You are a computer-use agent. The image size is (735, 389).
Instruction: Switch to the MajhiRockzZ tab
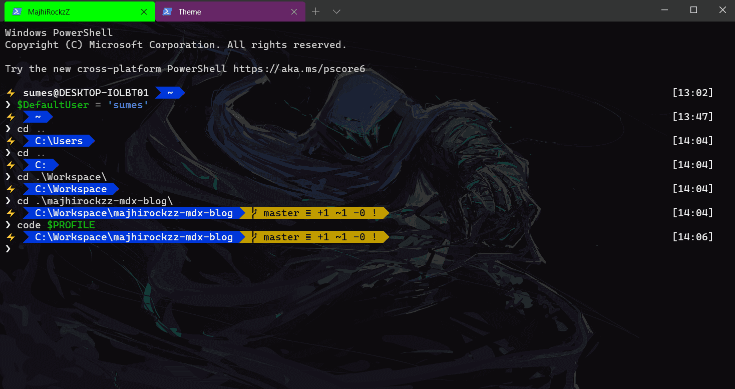[80, 11]
